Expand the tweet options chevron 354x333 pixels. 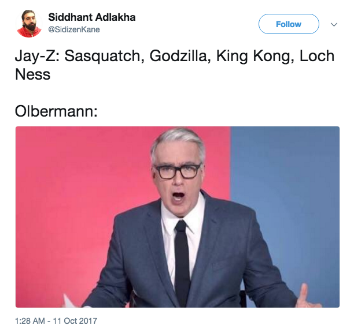[334, 24]
